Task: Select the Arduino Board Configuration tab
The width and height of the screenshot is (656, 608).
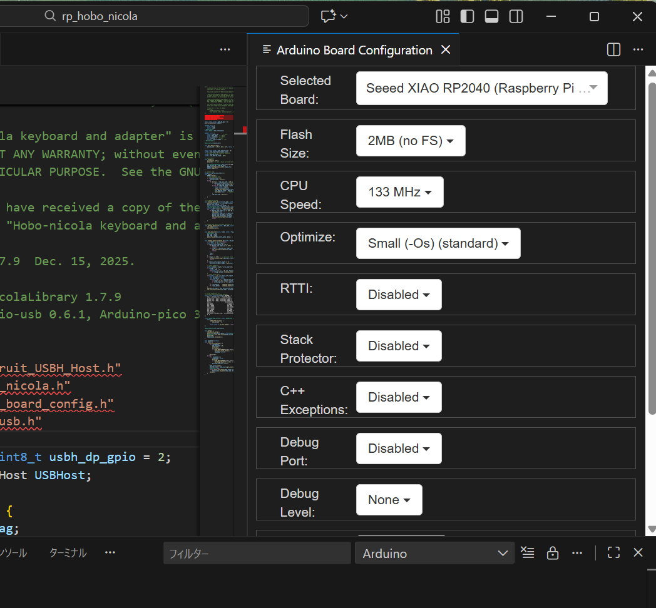Action: (354, 50)
